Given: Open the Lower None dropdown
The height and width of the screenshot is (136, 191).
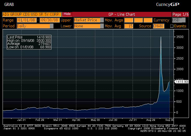Looking at the screenshot, I should coord(102,26).
